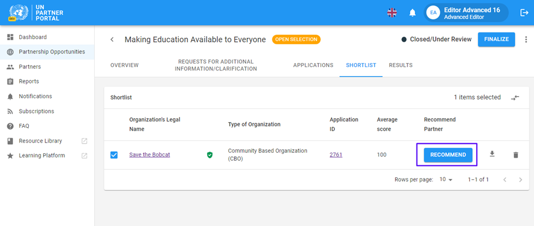The height and width of the screenshot is (226, 534).
Task: Click the Closed/Under Review status
Action: [436, 40]
